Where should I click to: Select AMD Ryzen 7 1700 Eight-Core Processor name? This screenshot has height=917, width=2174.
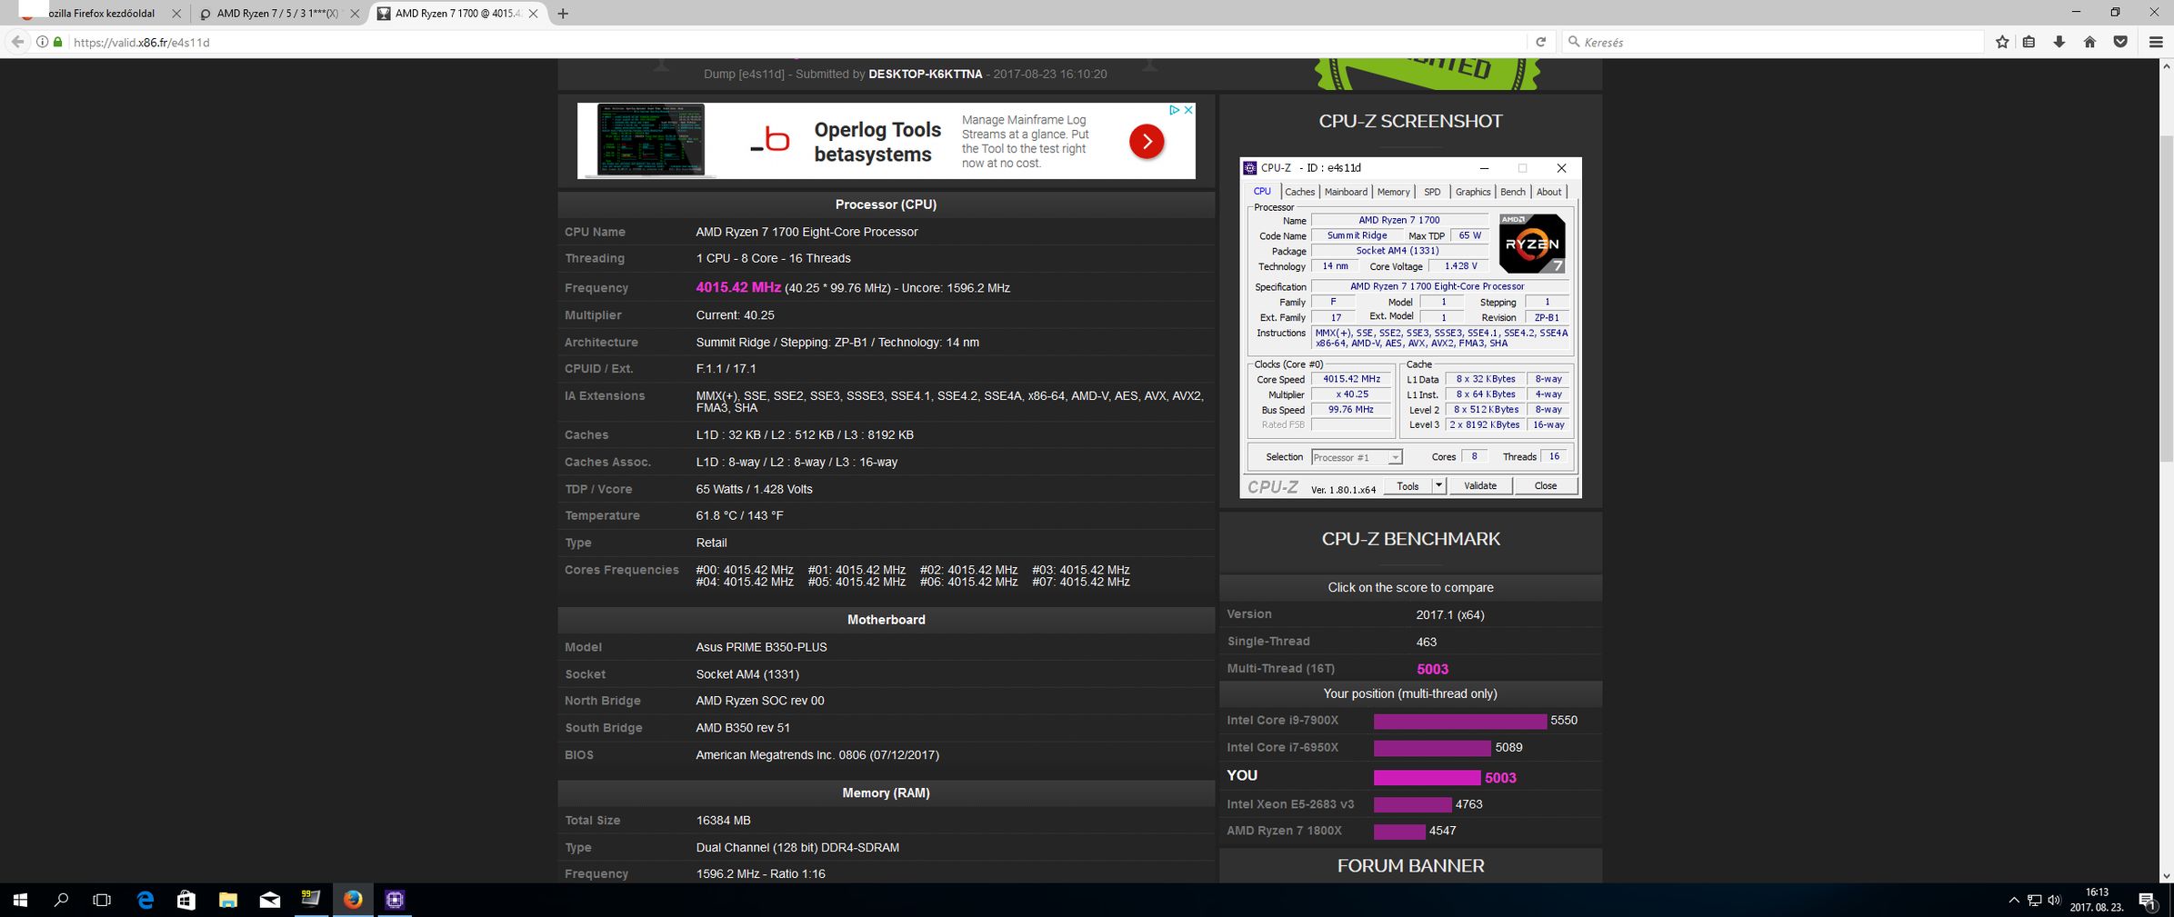coord(806,232)
